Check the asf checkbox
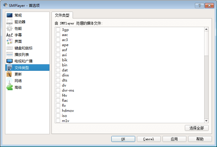The height and width of the screenshot is (147, 217). pyautogui.click(x=58, y=50)
